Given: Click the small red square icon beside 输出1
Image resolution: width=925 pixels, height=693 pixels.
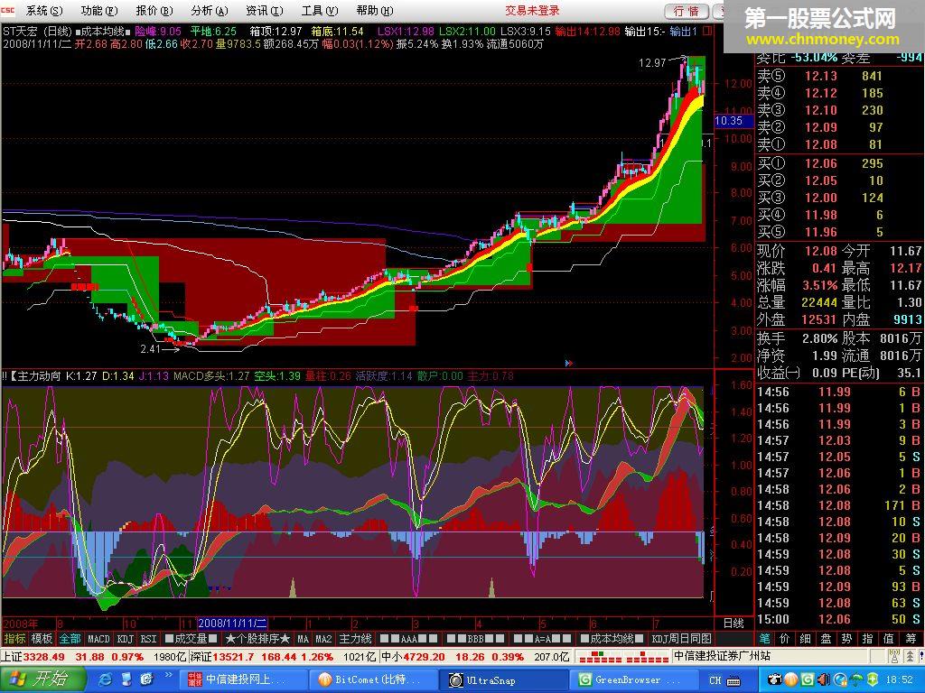Looking at the screenshot, I should click(x=708, y=32).
